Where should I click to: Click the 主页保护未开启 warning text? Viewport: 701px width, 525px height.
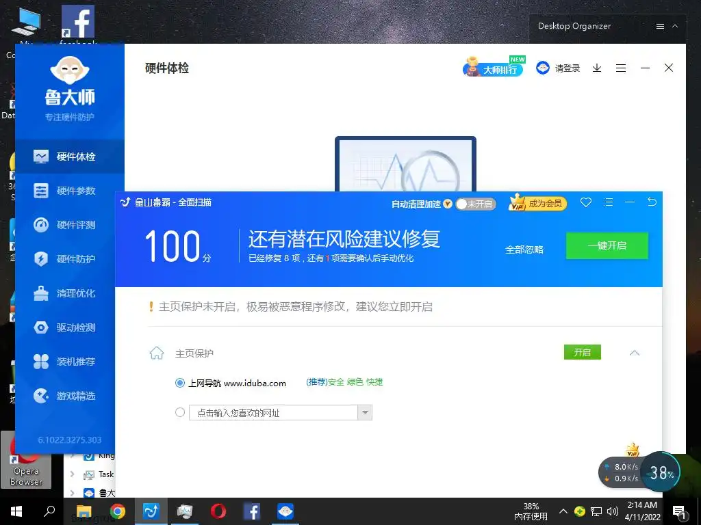[x=296, y=307]
